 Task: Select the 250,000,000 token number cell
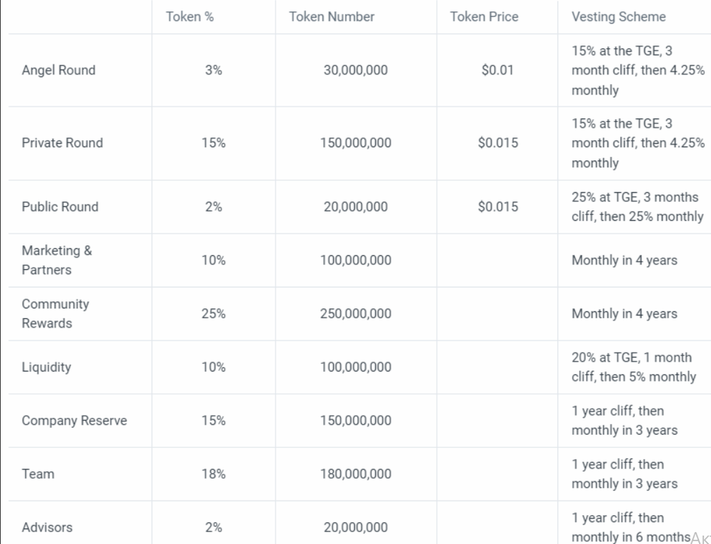click(355, 313)
